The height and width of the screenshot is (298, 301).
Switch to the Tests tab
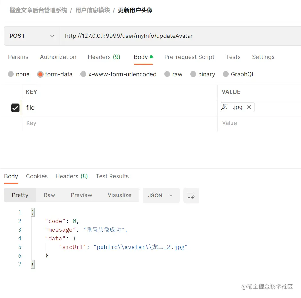(233, 57)
